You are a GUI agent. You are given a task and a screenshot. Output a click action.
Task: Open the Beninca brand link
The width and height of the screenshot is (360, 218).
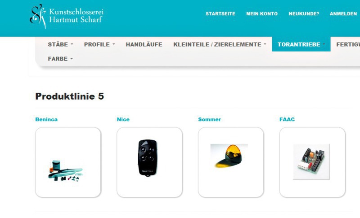click(x=46, y=119)
